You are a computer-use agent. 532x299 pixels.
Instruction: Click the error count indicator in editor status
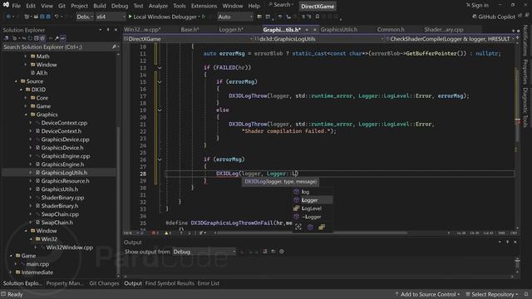pyautogui.click(x=155, y=233)
